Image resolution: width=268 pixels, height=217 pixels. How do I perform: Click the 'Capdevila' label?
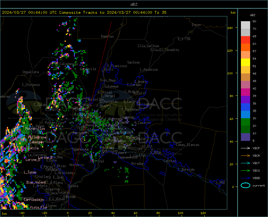(88, 69)
